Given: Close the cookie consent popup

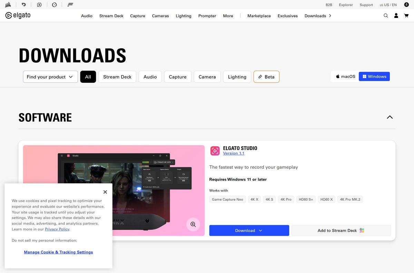Looking at the screenshot, I should pos(105,192).
